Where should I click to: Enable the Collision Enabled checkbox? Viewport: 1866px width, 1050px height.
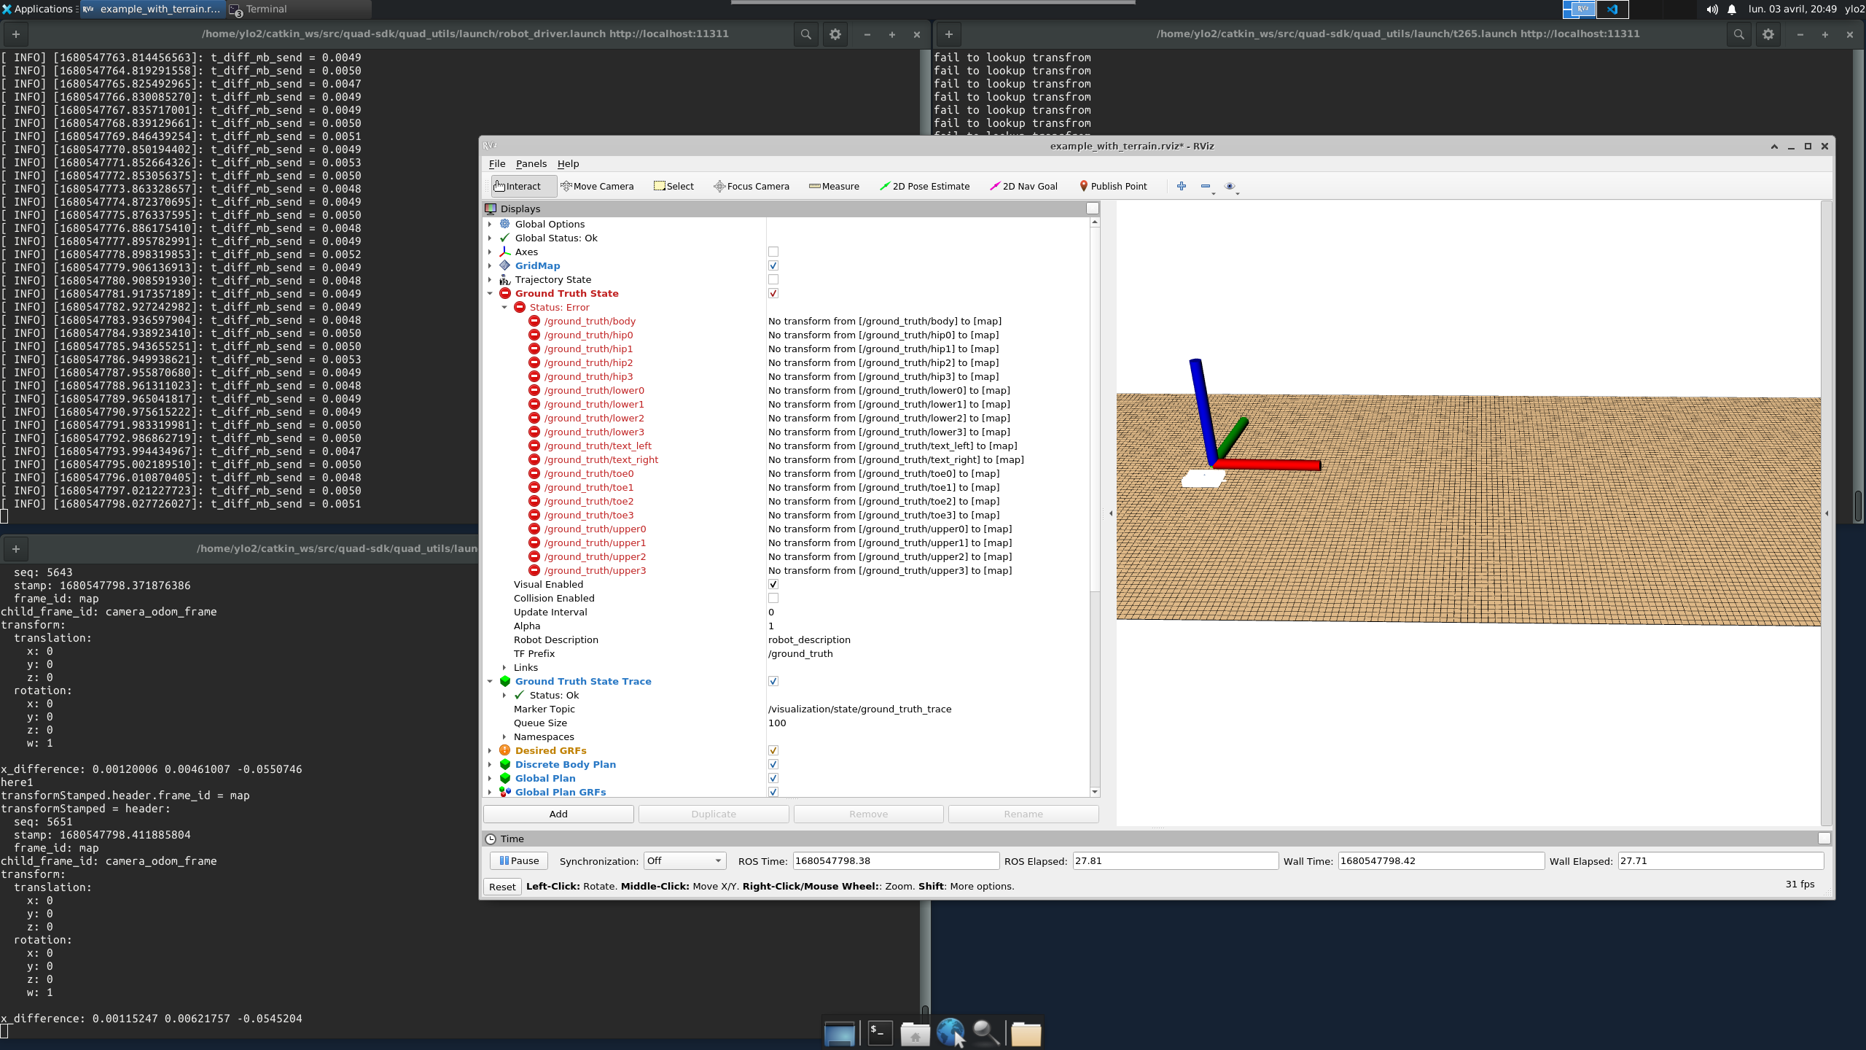773,597
